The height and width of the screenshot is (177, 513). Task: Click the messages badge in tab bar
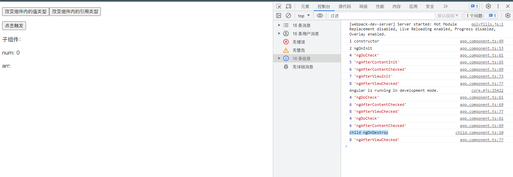(x=474, y=6)
